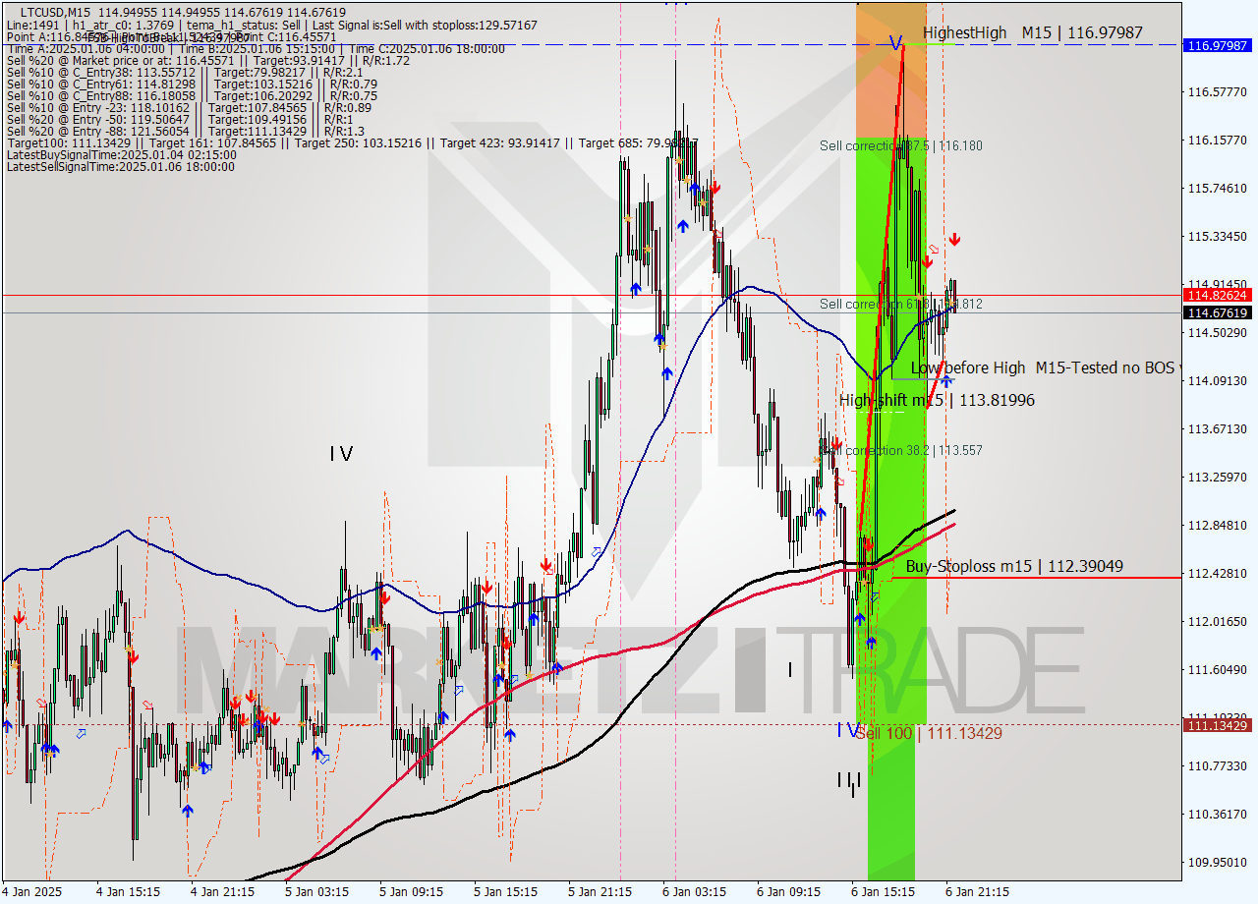The height and width of the screenshot is (904, 1258).
Task: Click the 112.84810 price axis value
Action: coord(1218,526)
